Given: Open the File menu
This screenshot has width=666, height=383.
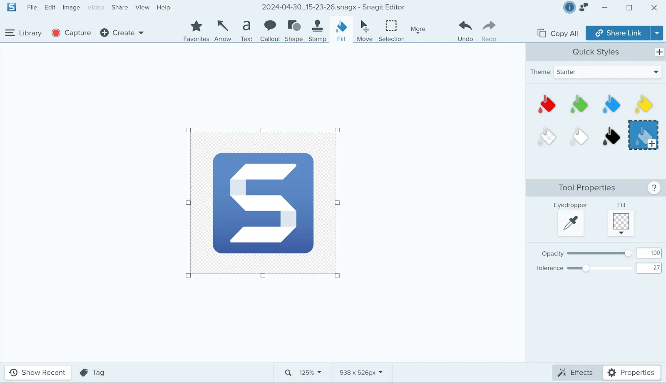Looking at the screenshot, I should tap(32, 7).
